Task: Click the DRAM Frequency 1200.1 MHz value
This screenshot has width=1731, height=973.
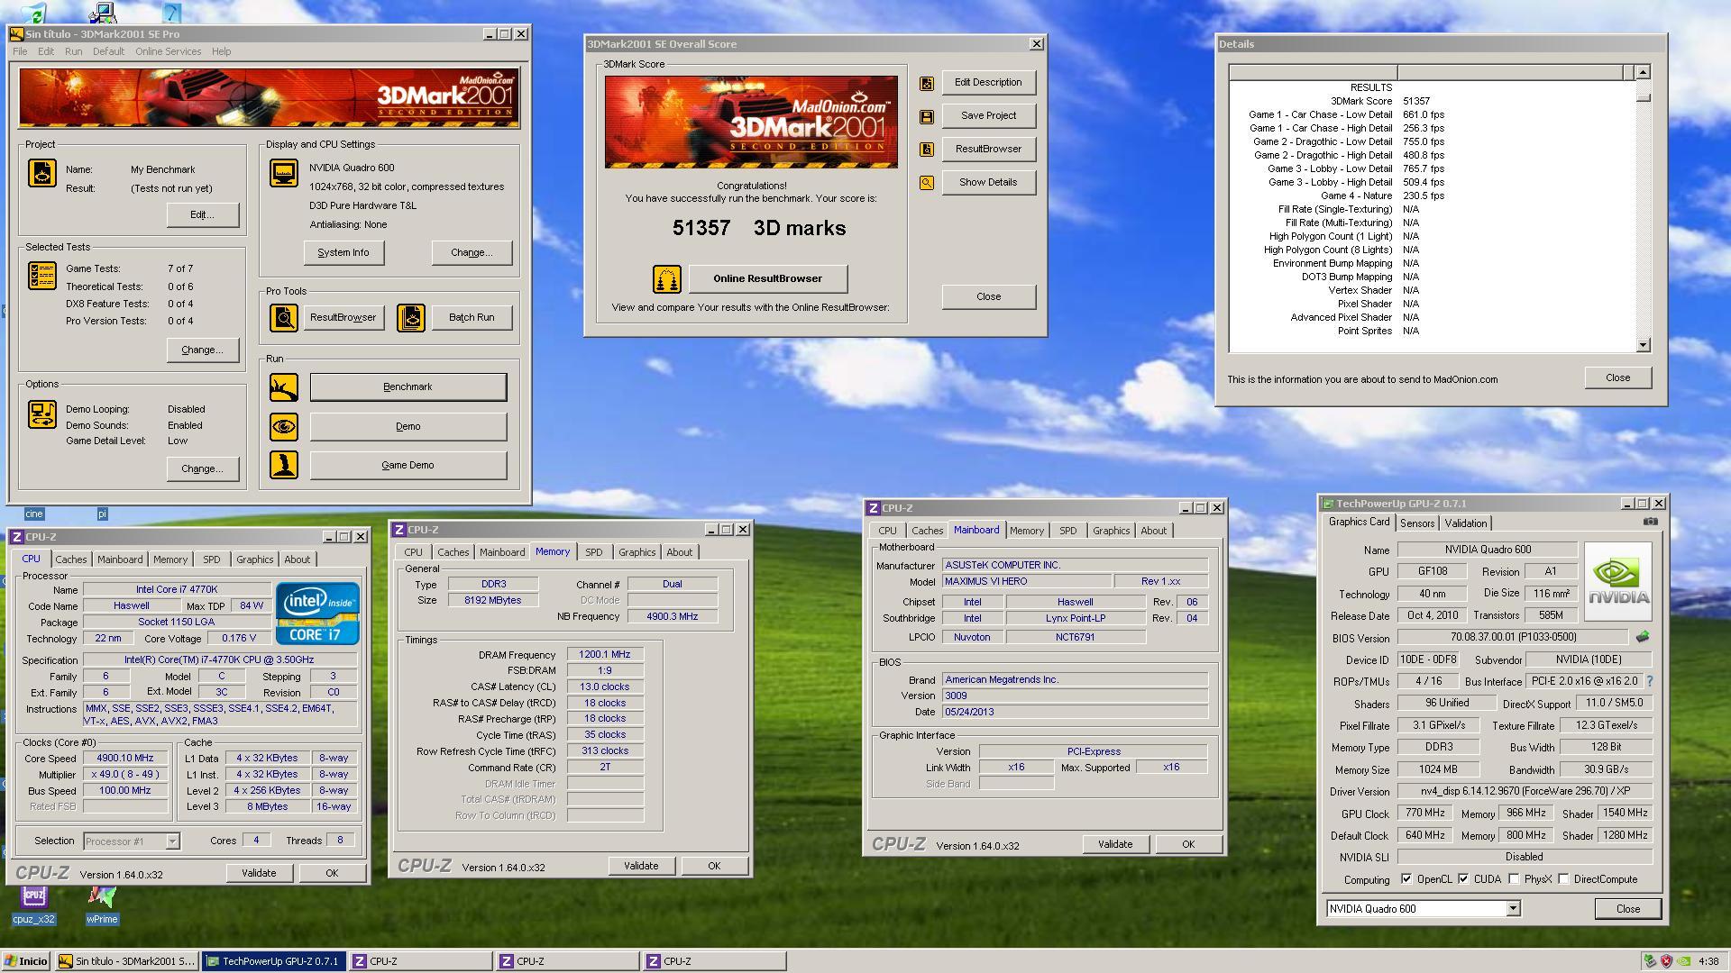Action: (605, 655)
